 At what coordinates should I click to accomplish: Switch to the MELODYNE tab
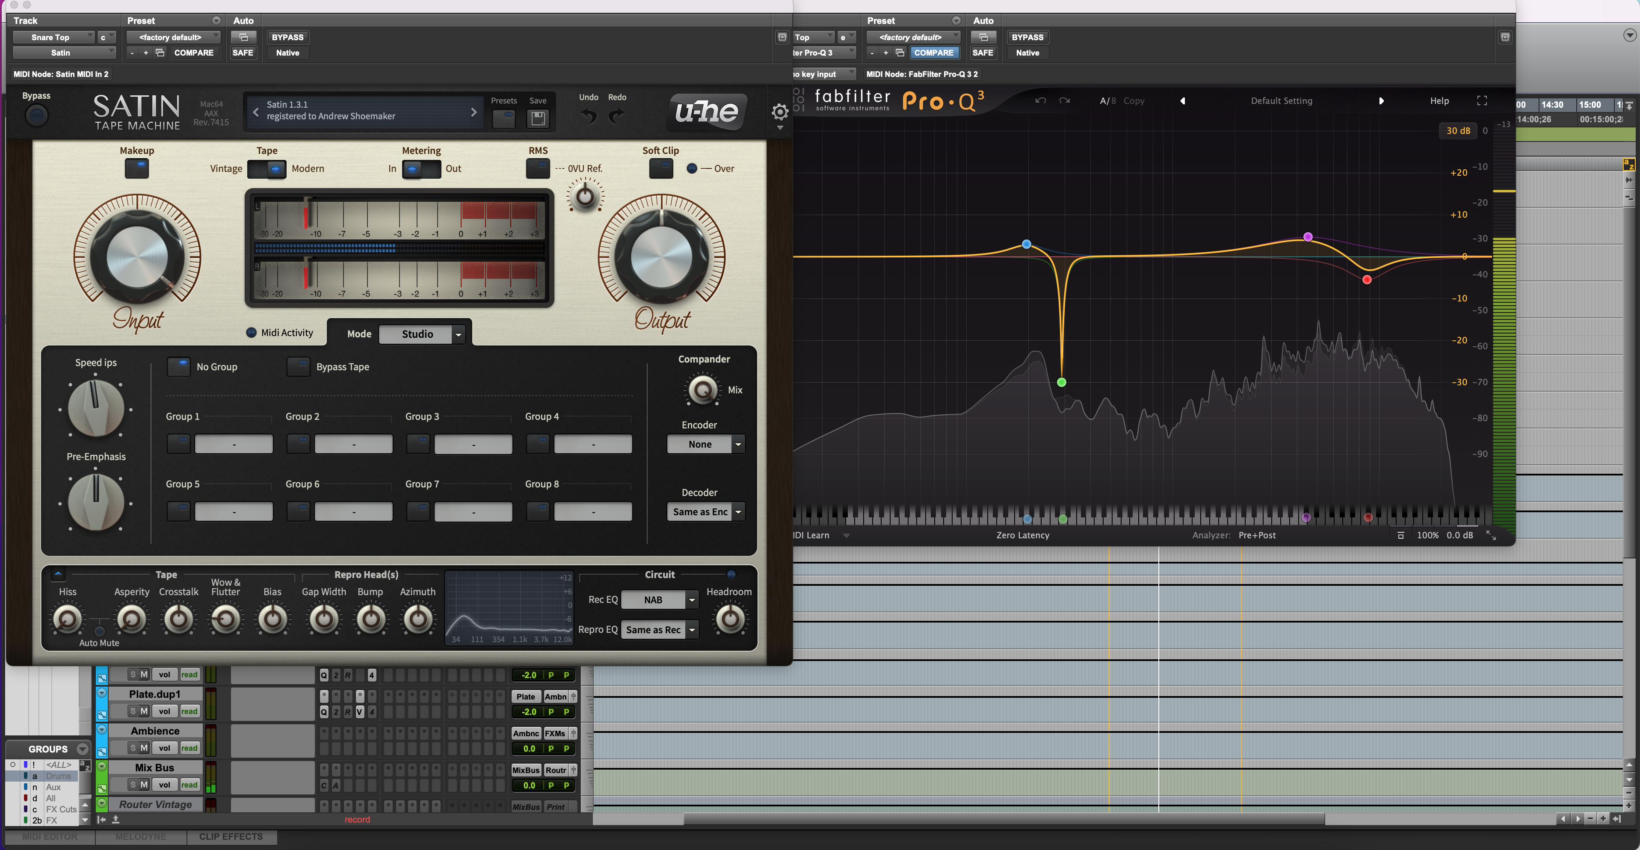pyautogui.click(x=141, y=837)
